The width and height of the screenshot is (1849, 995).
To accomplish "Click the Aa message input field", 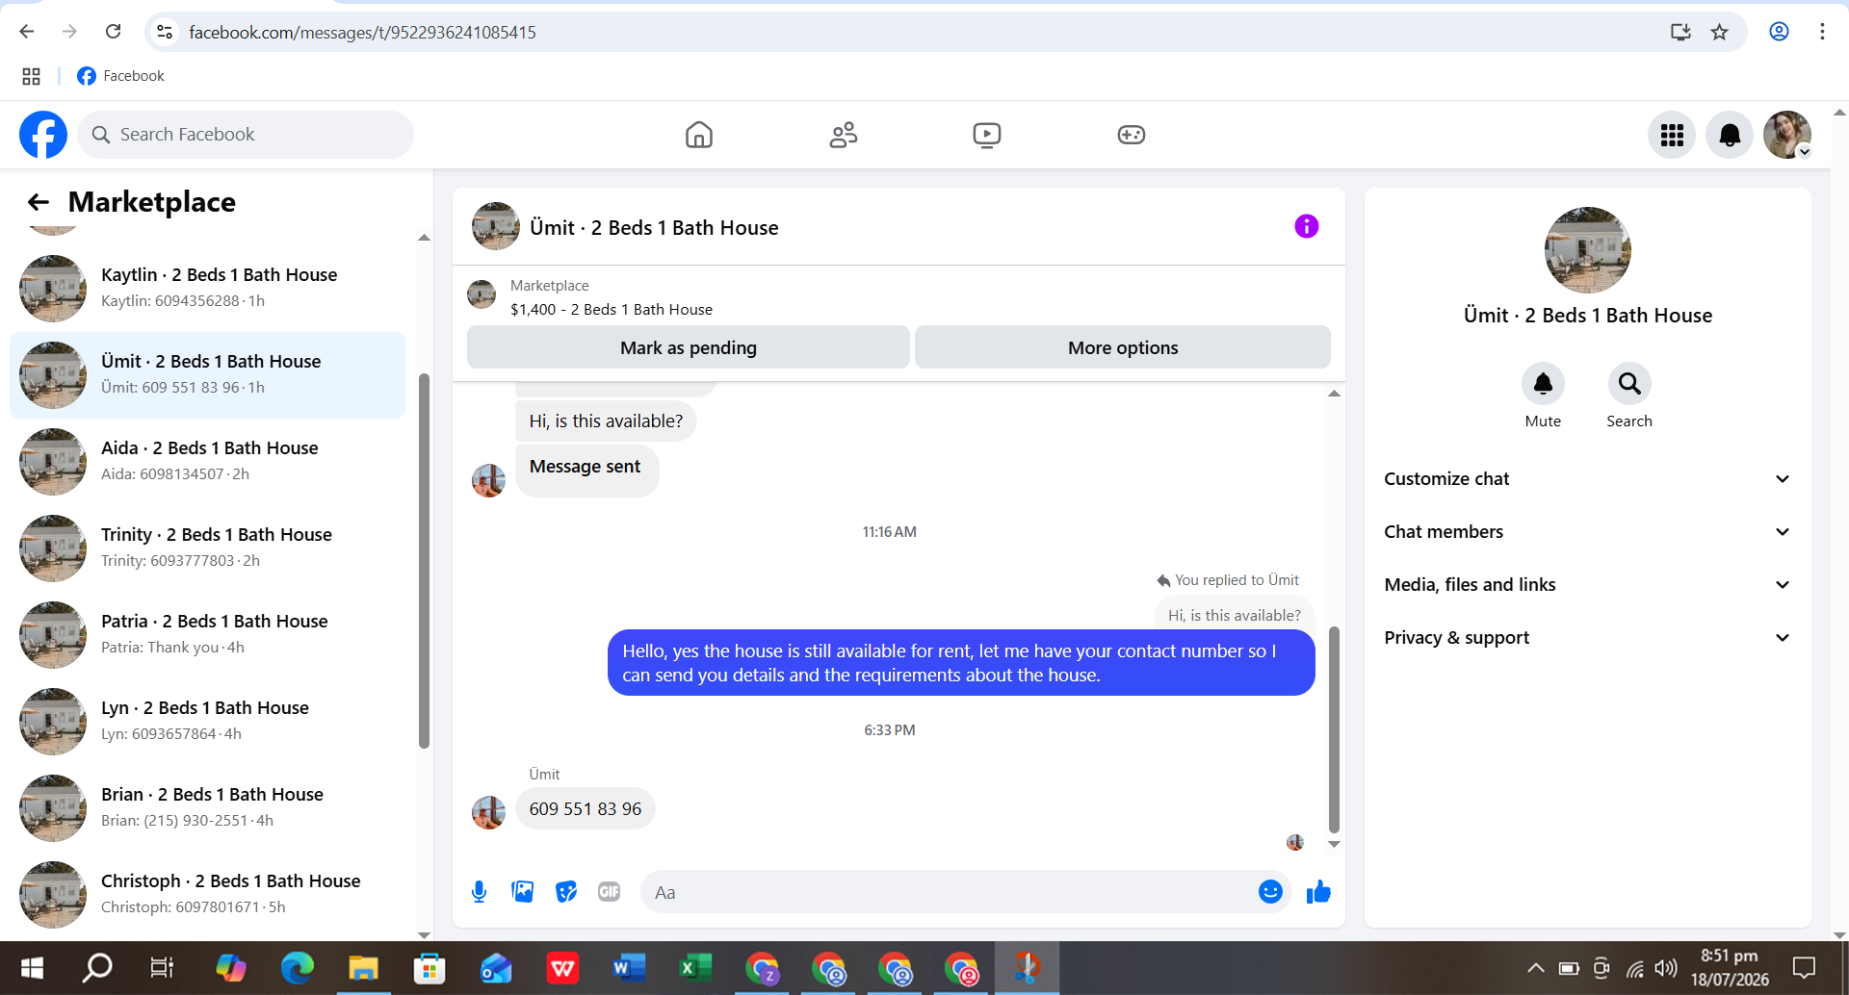I will coord(949,892).
